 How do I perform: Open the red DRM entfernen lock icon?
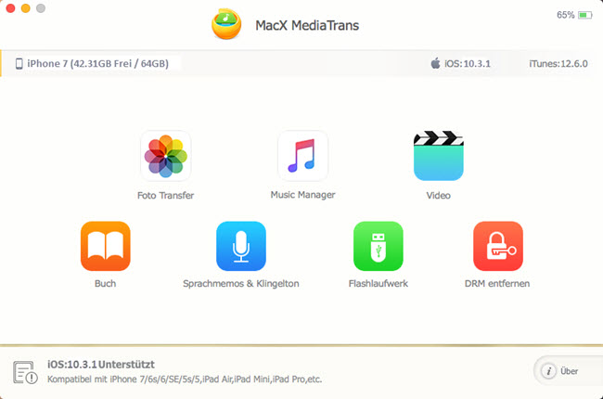497,246
